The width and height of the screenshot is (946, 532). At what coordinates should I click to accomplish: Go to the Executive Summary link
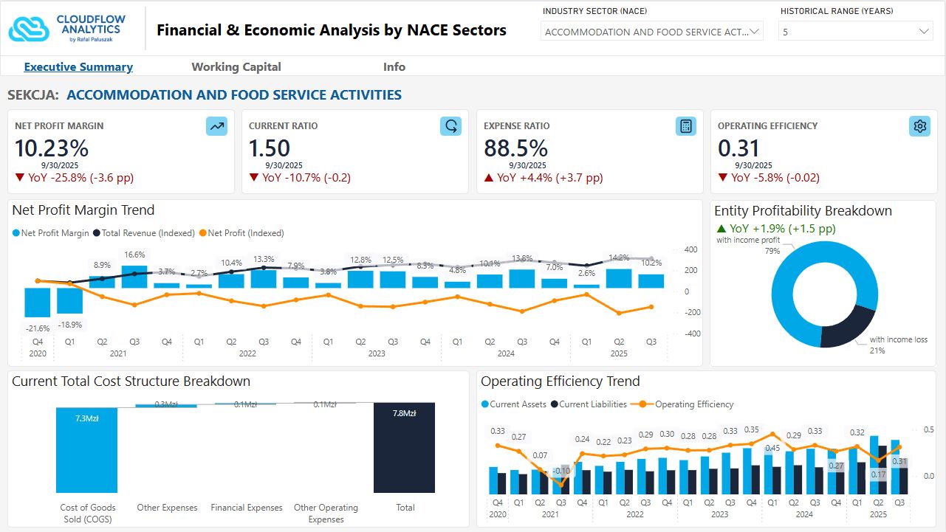click(78, 67)
